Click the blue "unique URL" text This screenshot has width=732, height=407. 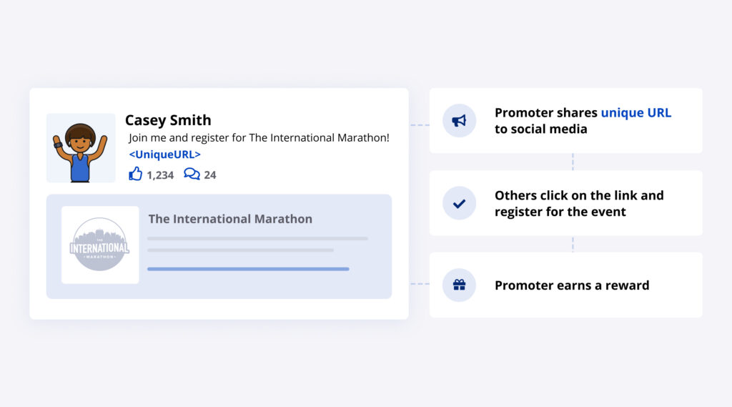tap(635, 113)
